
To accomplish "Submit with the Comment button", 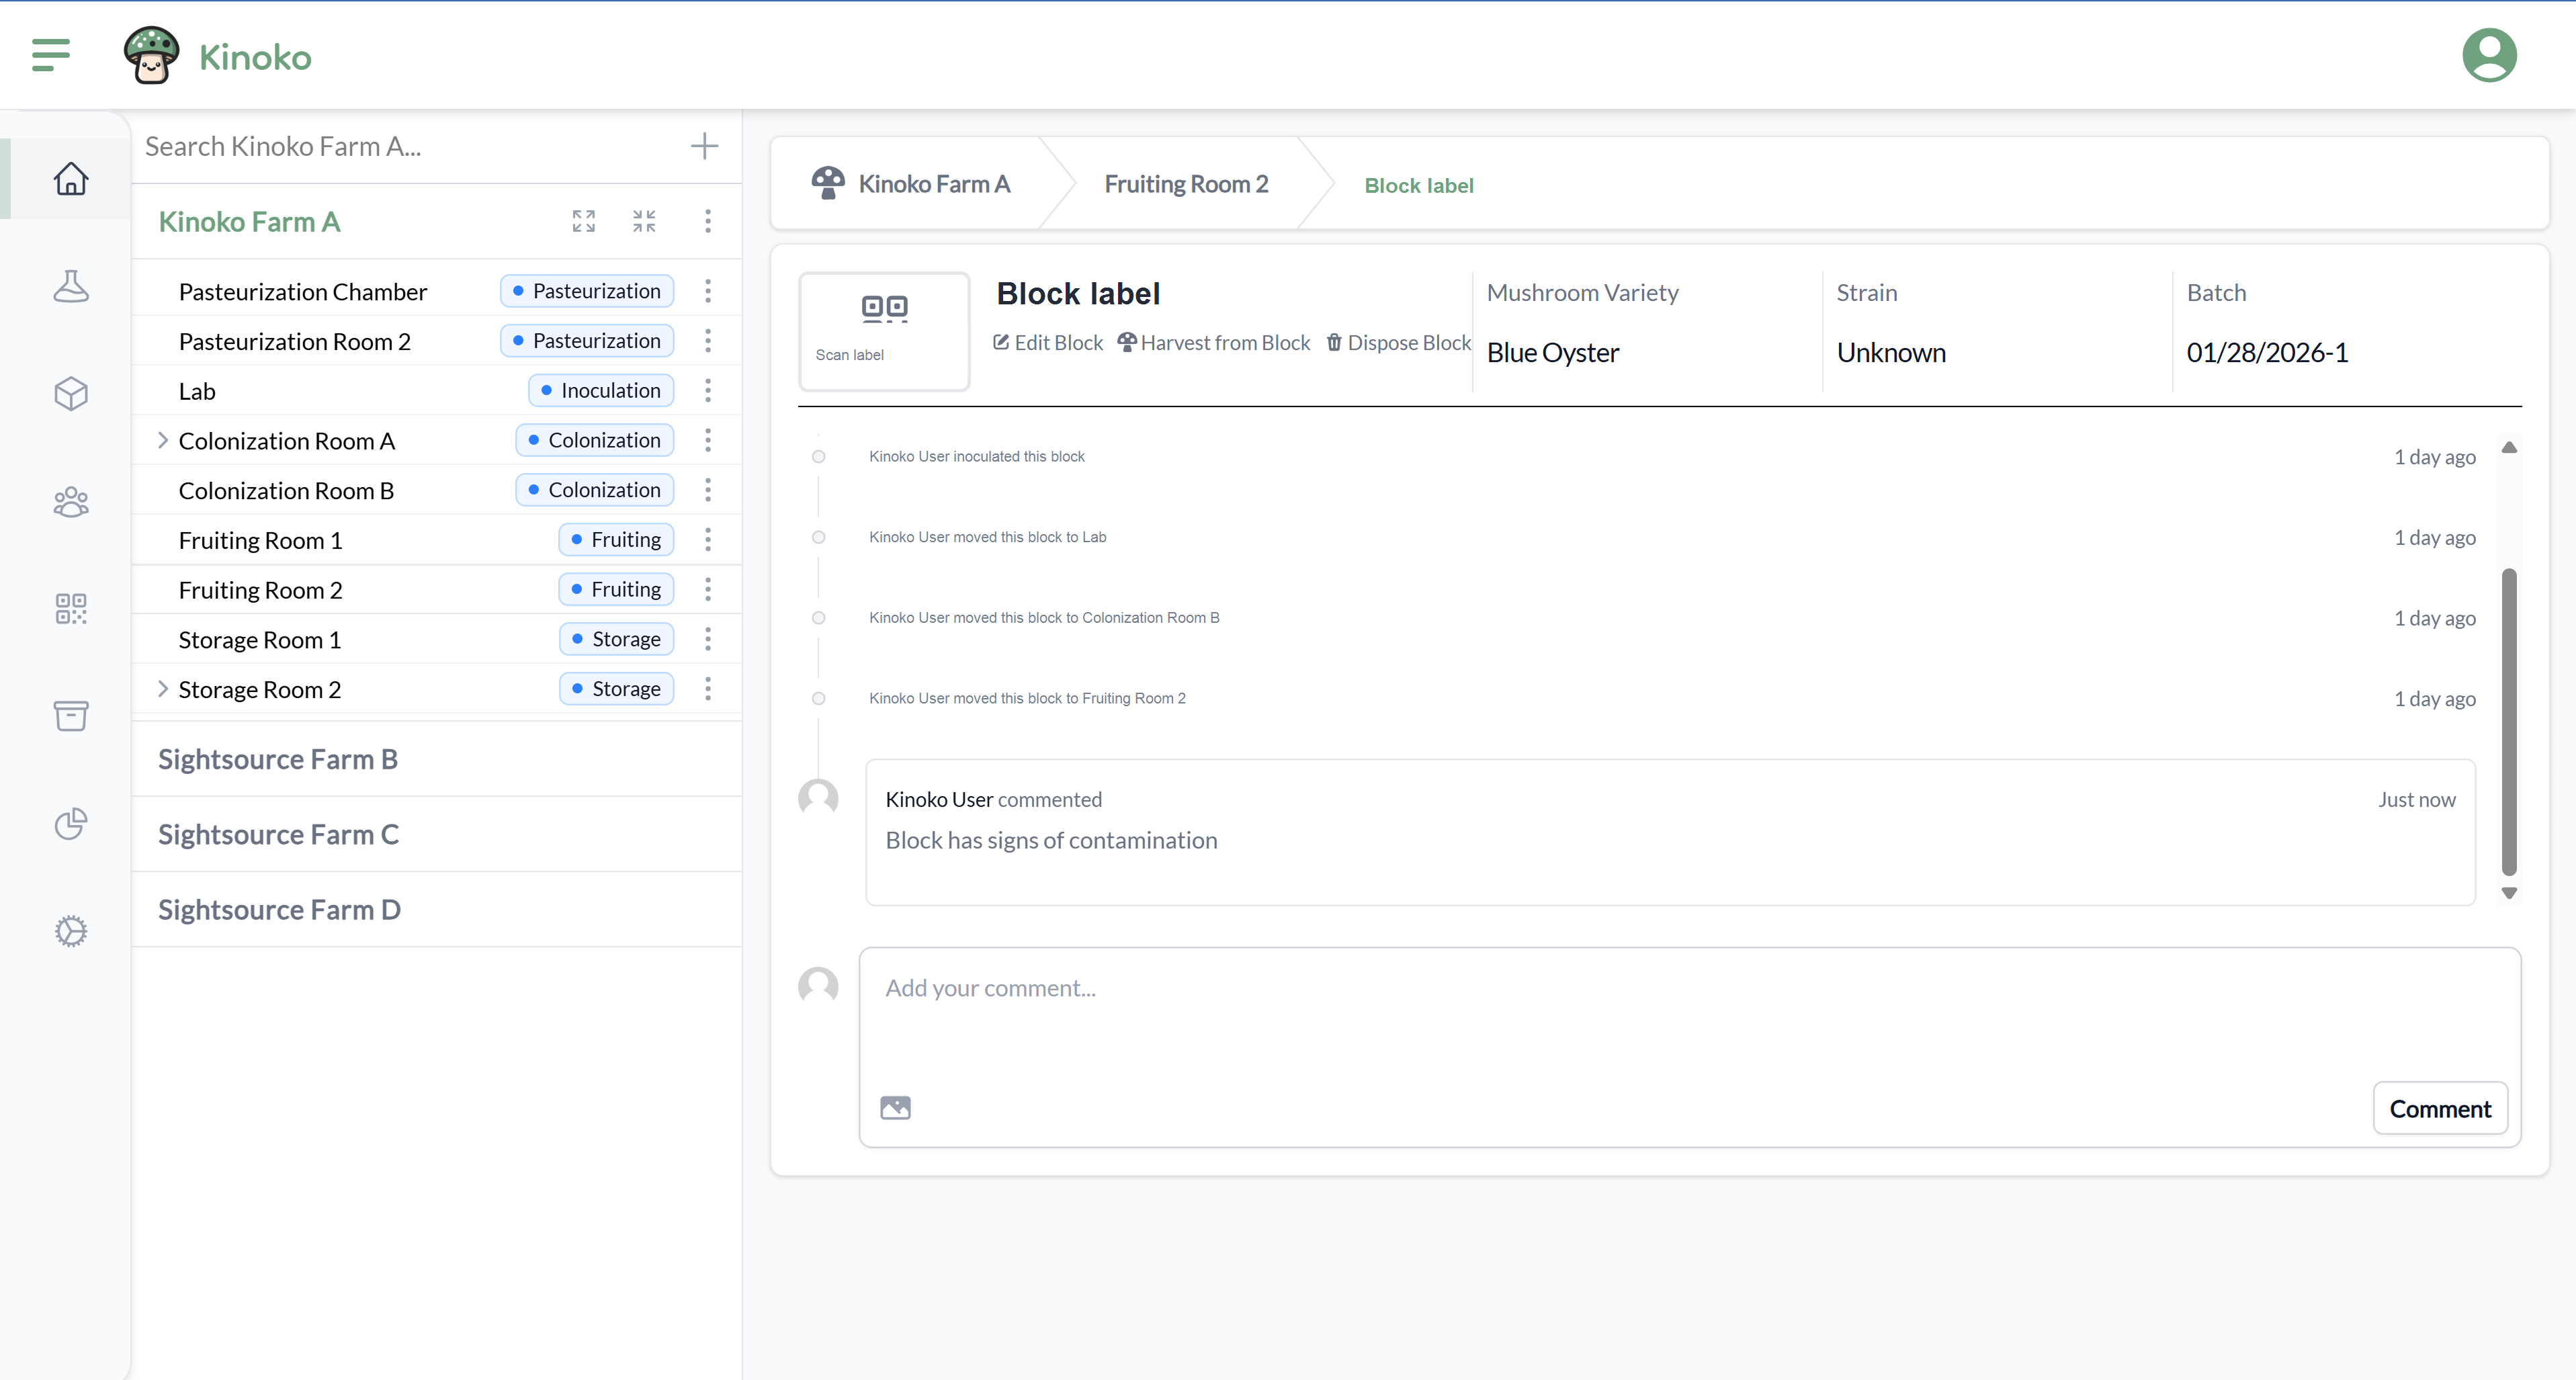I will [2440, 1108].
